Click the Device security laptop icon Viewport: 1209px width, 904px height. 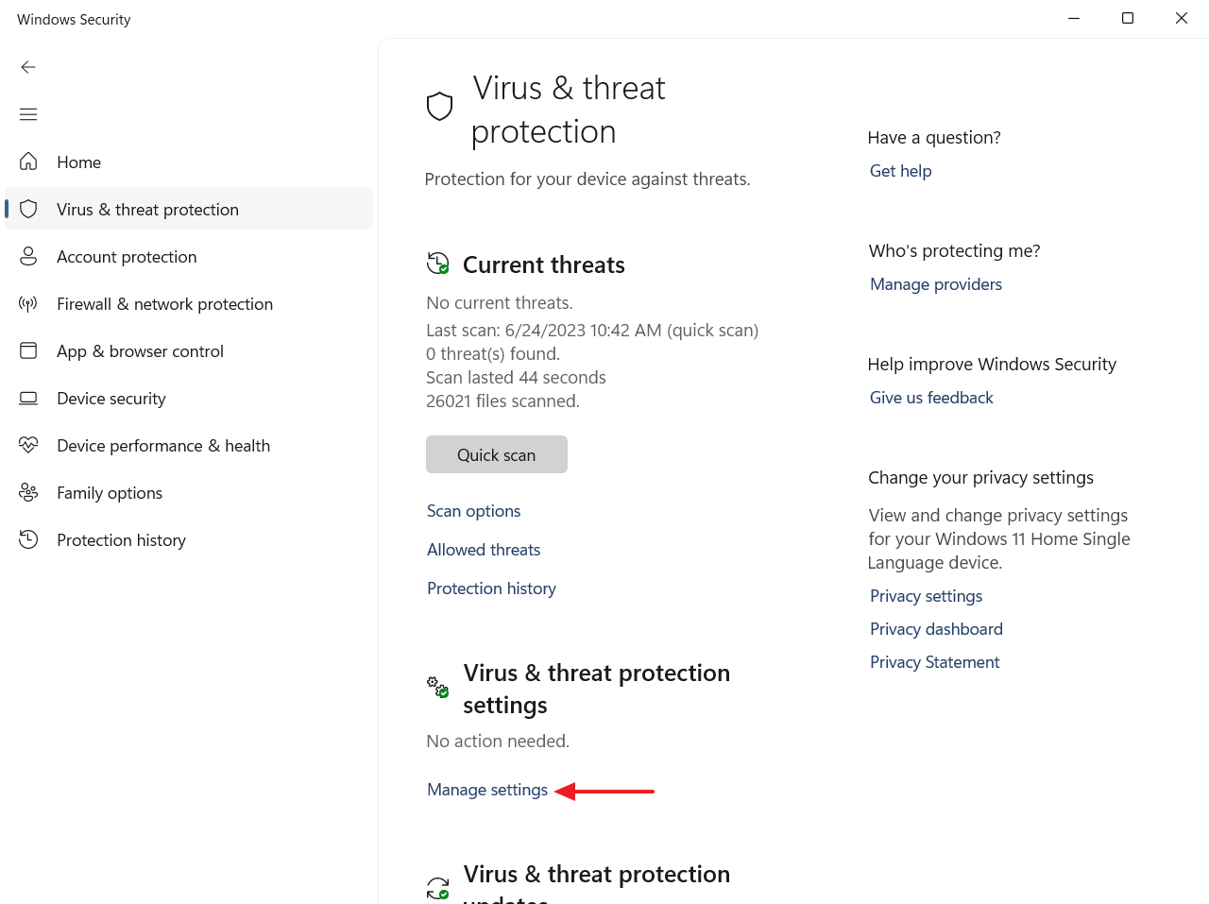click(28, 398)
